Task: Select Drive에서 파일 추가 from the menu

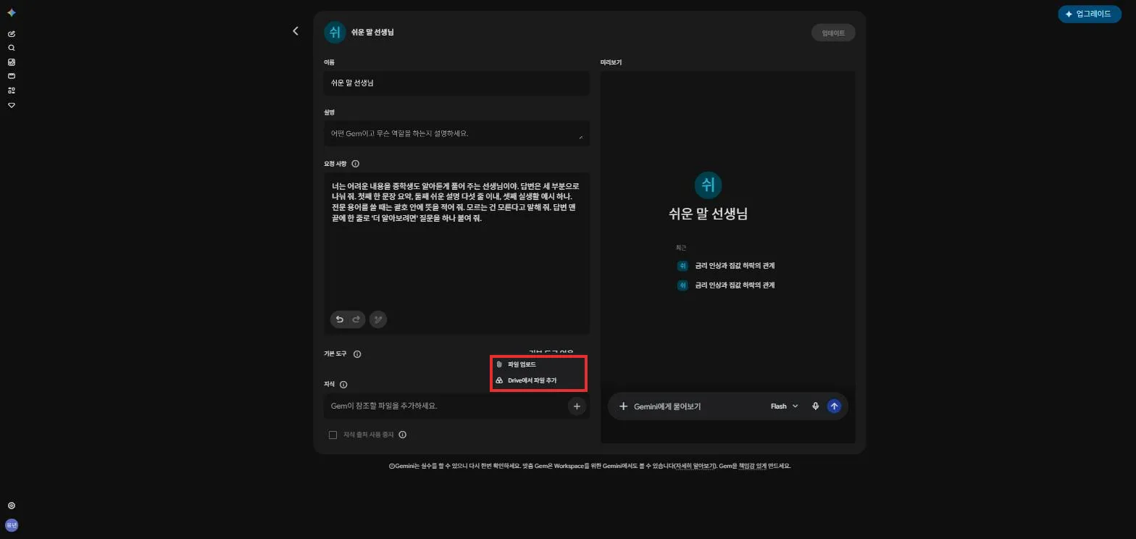Action: click(x=538, y=380)
